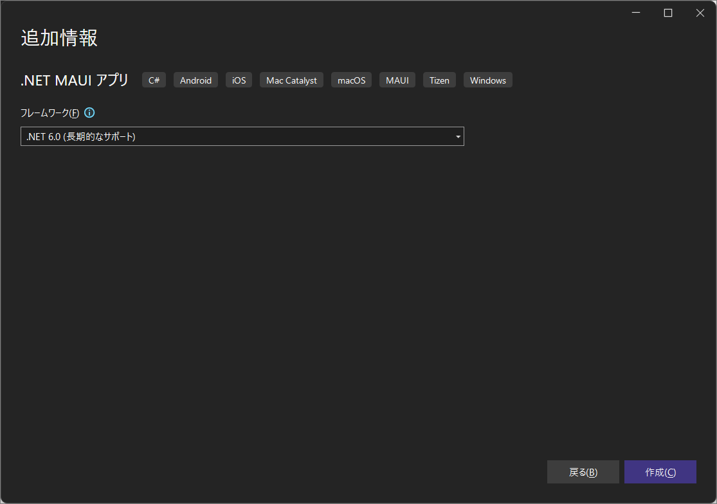Click the framework info icon
This screenshot has width=717, height=504.
89,113
